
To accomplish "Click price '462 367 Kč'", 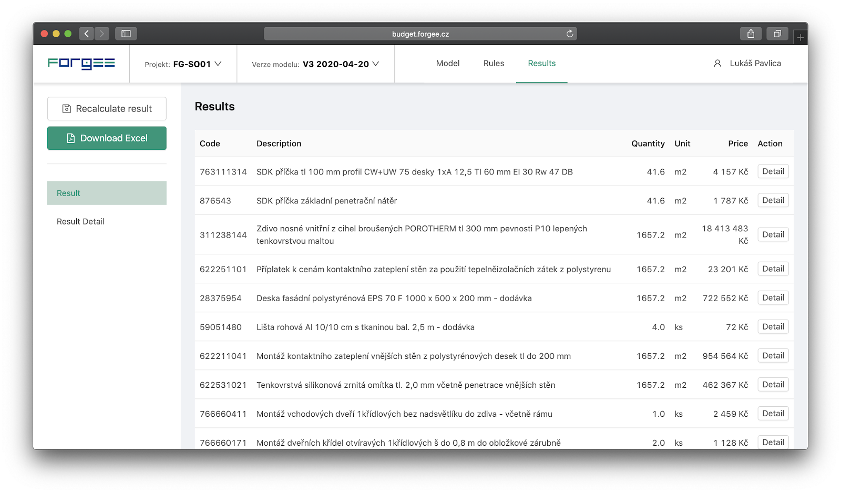I will coord(725,385).
